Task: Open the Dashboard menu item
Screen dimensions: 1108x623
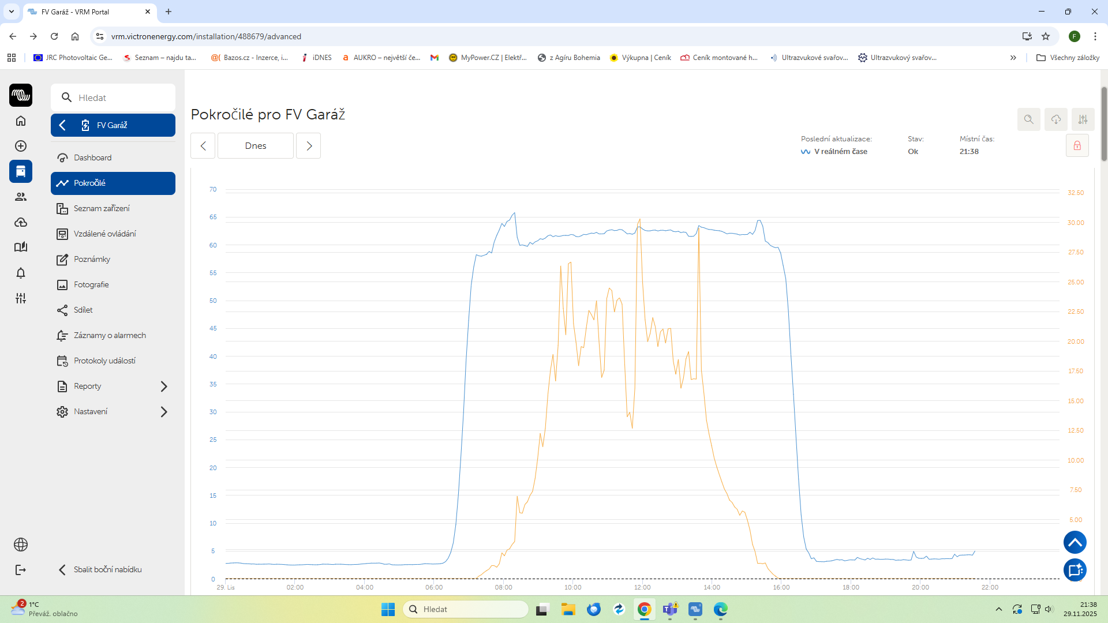Action: point(92,157)
